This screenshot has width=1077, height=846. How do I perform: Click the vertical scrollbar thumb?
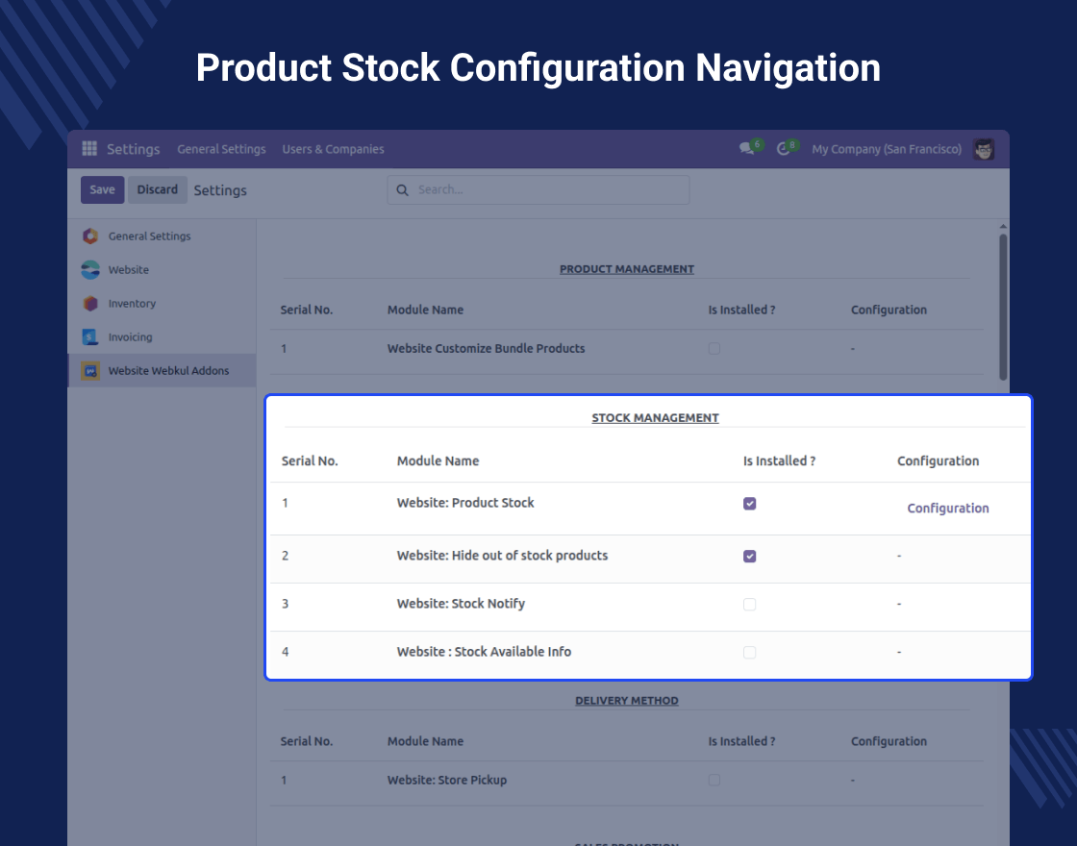[x=1003, y=307]
